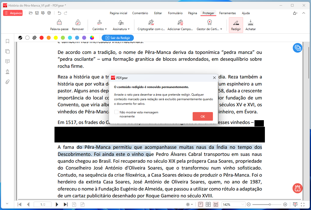Go to the next page arrow

(x=57, y=204)
